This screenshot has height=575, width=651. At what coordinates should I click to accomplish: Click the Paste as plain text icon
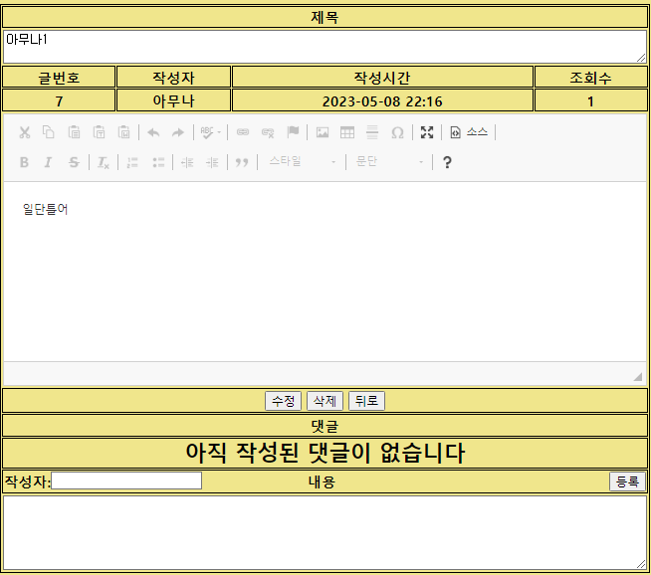pos(99,132)
